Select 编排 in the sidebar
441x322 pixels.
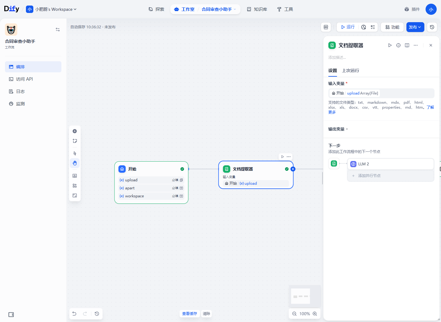pos(33,67)
